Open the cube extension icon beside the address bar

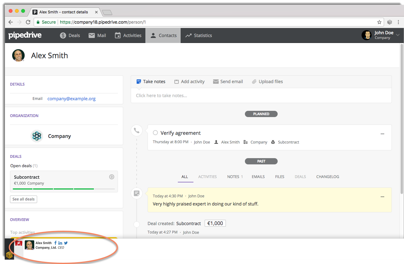click(390, 22)
